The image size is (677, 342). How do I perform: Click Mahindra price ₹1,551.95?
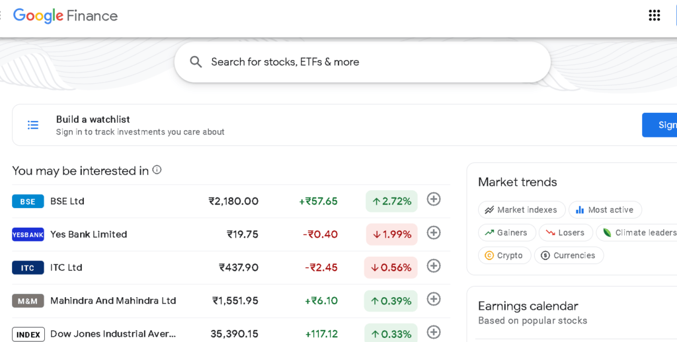235,301
